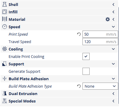Open Build Plate Adhesion Type dropdown
This screenshot has width=119, height=109.
pos(100,86)
